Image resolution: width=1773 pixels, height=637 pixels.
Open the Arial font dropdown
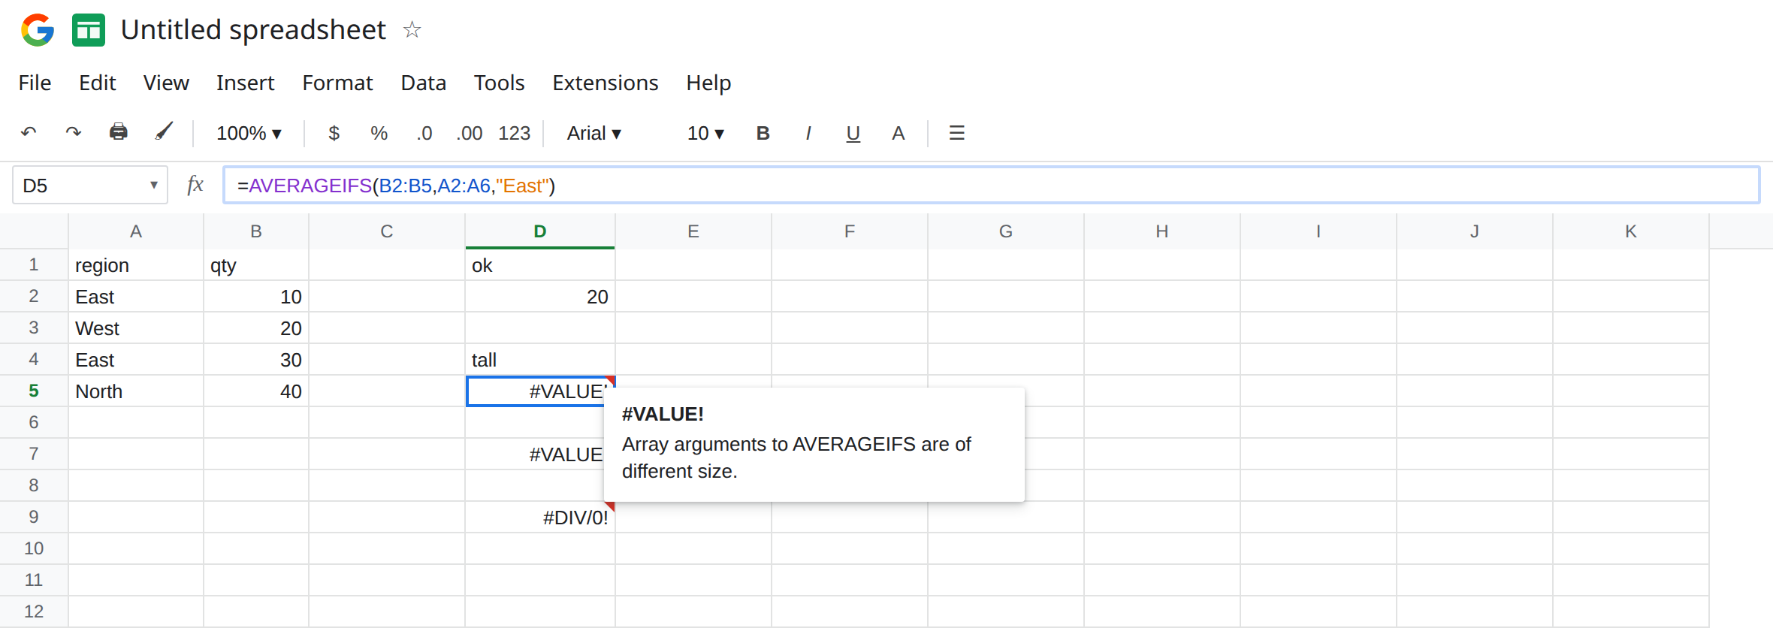click(x=594, y=133)
